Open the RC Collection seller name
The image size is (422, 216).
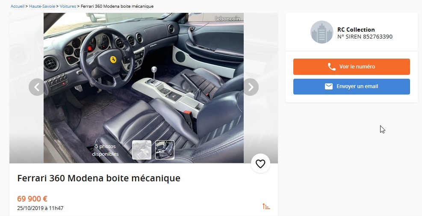click(x=356, y=30)
